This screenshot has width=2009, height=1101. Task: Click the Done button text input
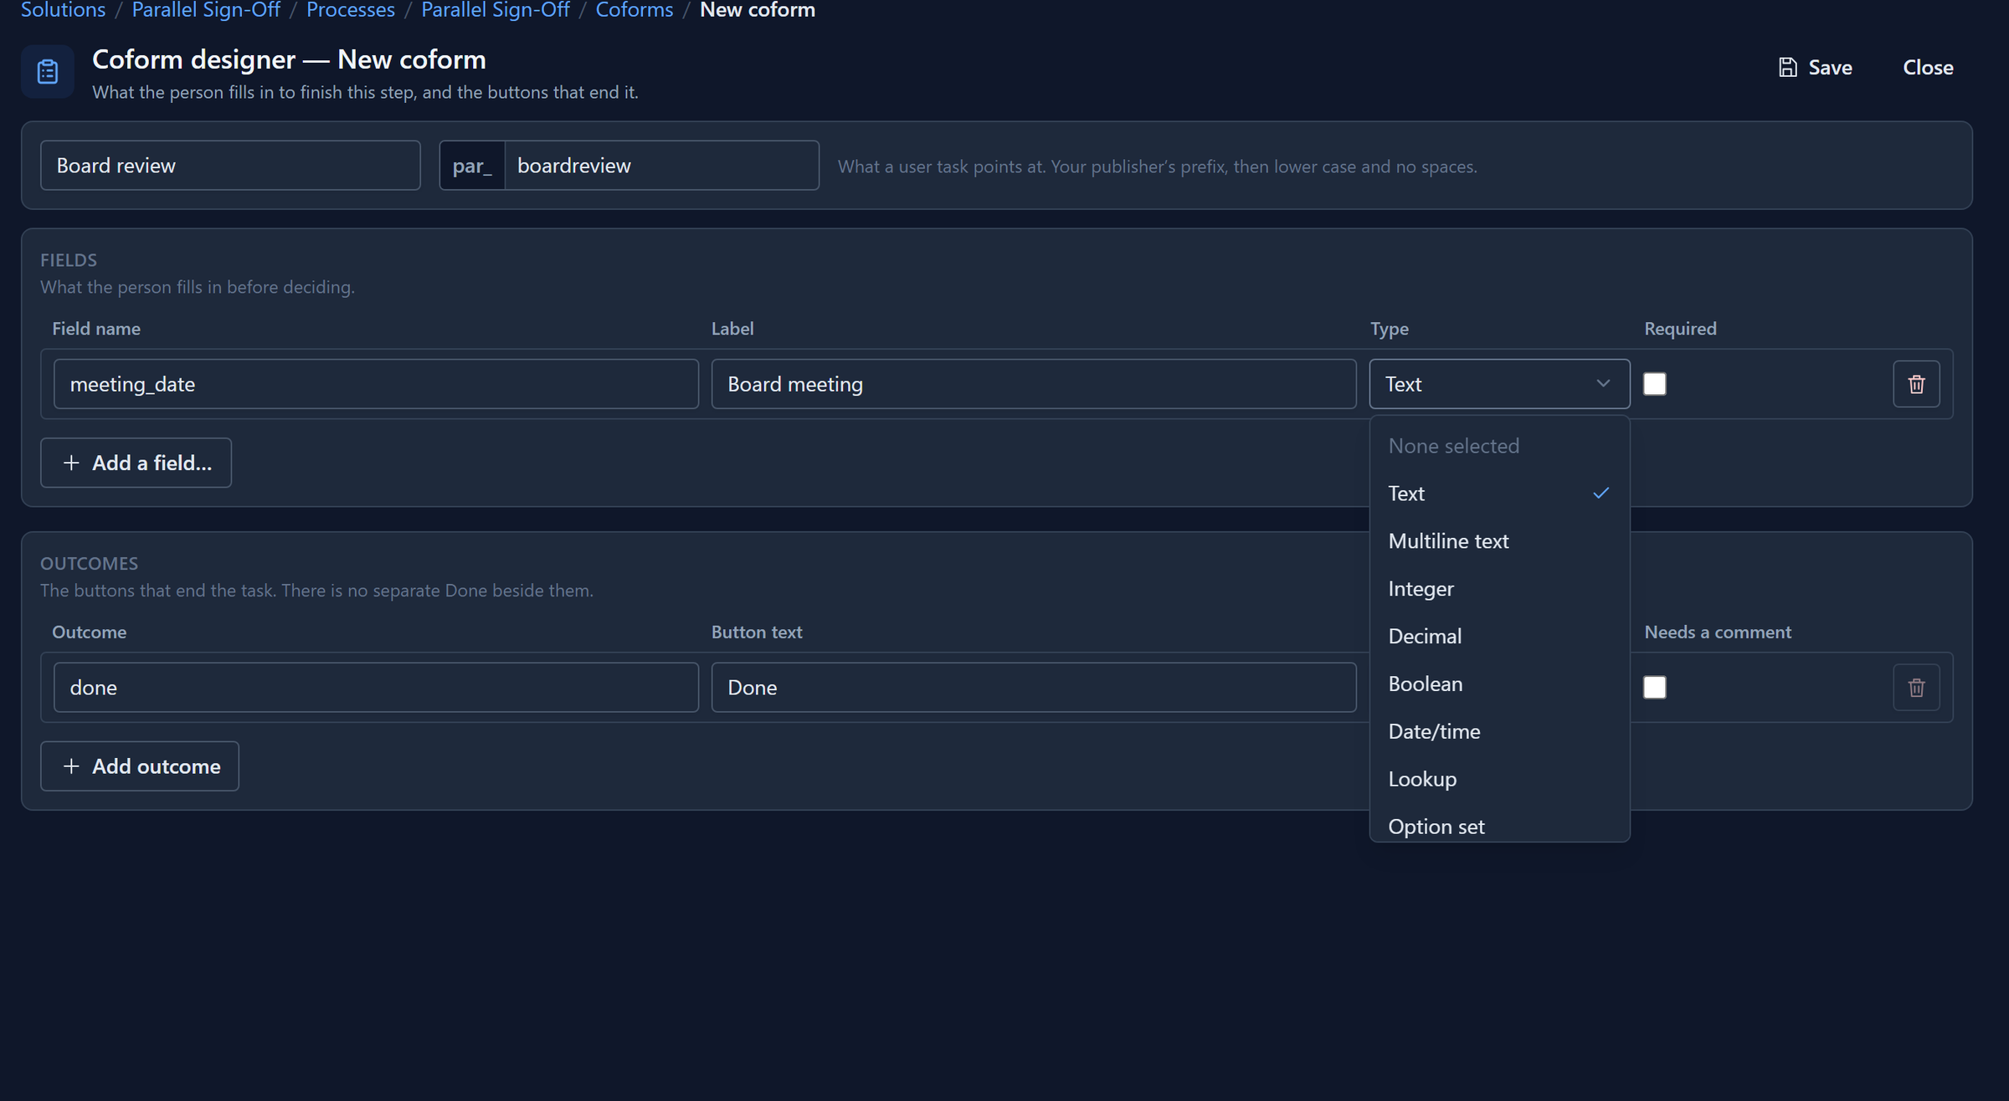[1034, 688]
